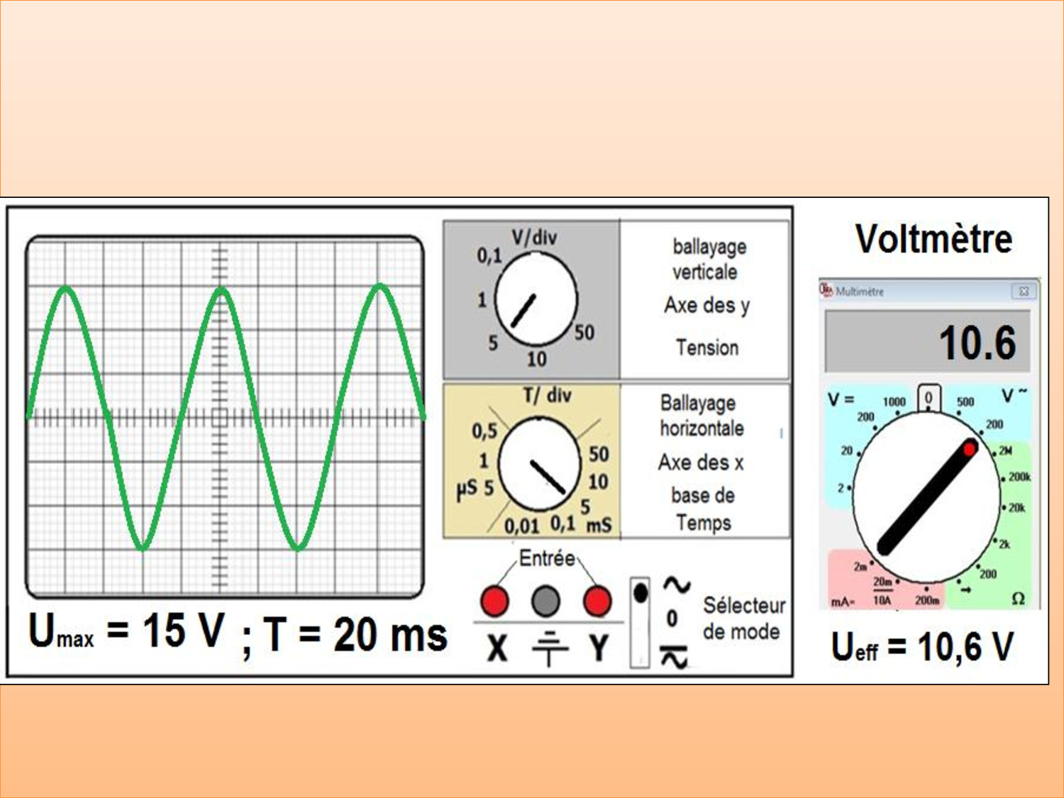This screenshot has width=1064, height=798.
Task: Choose 10 on the V/div scale
Action: coord(537,360)
